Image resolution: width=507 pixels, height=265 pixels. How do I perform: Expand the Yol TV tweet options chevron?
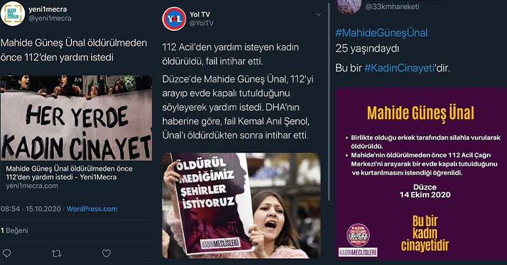click(318, 15)
